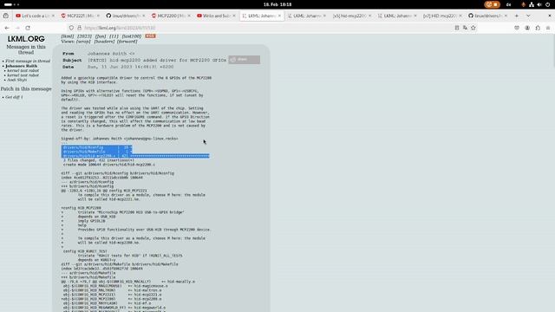
Task: Open a new tab with plus button
Action: tap(517, 16)
